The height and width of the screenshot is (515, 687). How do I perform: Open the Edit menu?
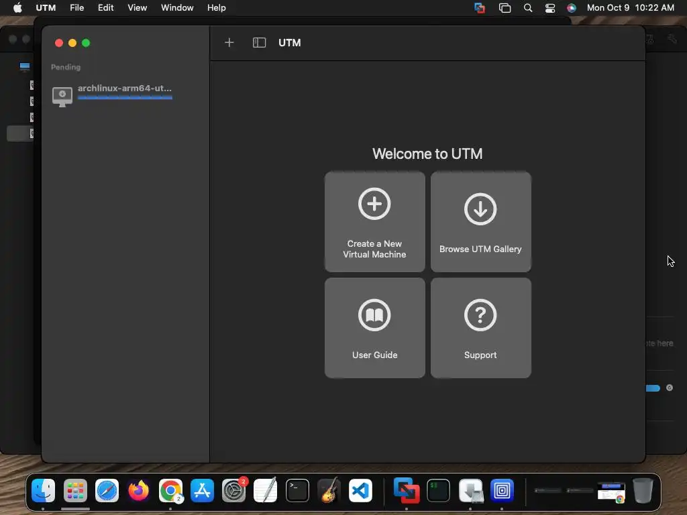[105, 8]
